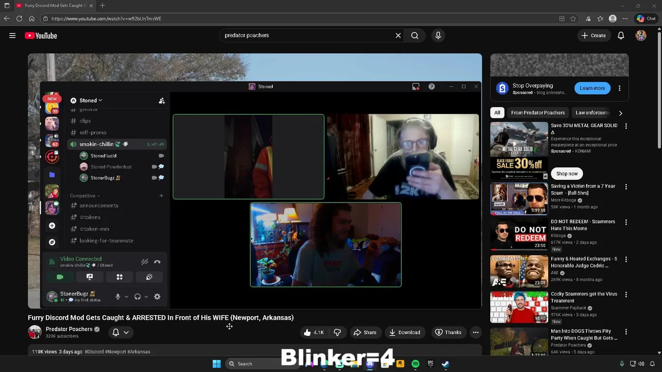Start voice search with the microphone icon

click(438, 36)
